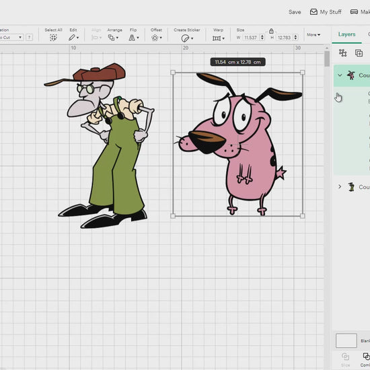
Task: Open the Offset tool
Action: click(x=157, y=38)
